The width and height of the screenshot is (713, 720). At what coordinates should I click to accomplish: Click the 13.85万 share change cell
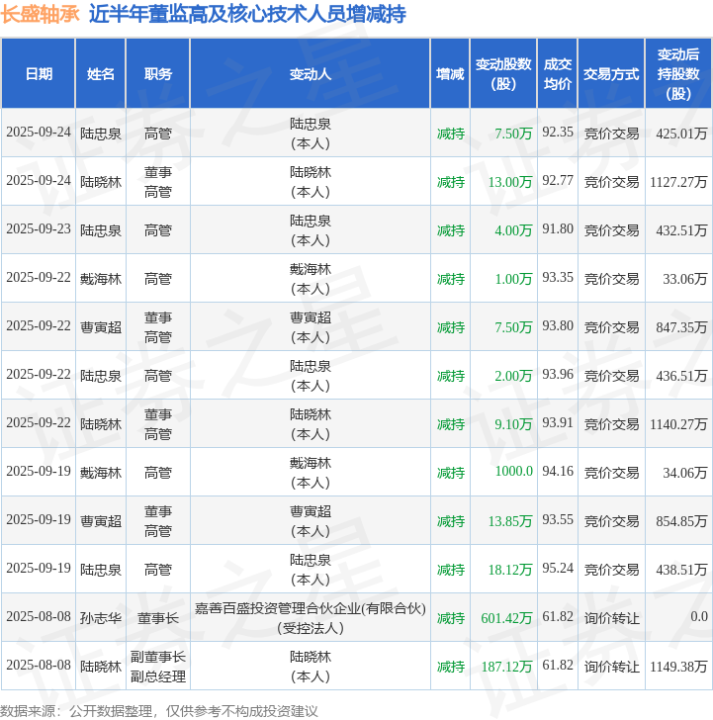click(503, 520)
